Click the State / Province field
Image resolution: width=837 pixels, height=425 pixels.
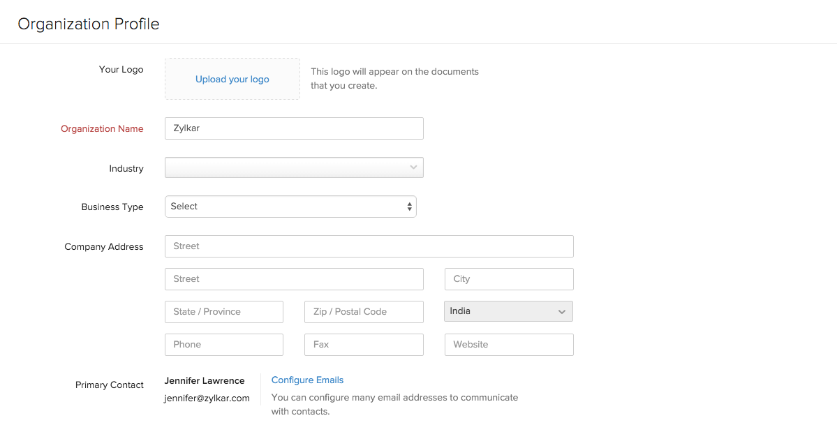click(224, 312)
